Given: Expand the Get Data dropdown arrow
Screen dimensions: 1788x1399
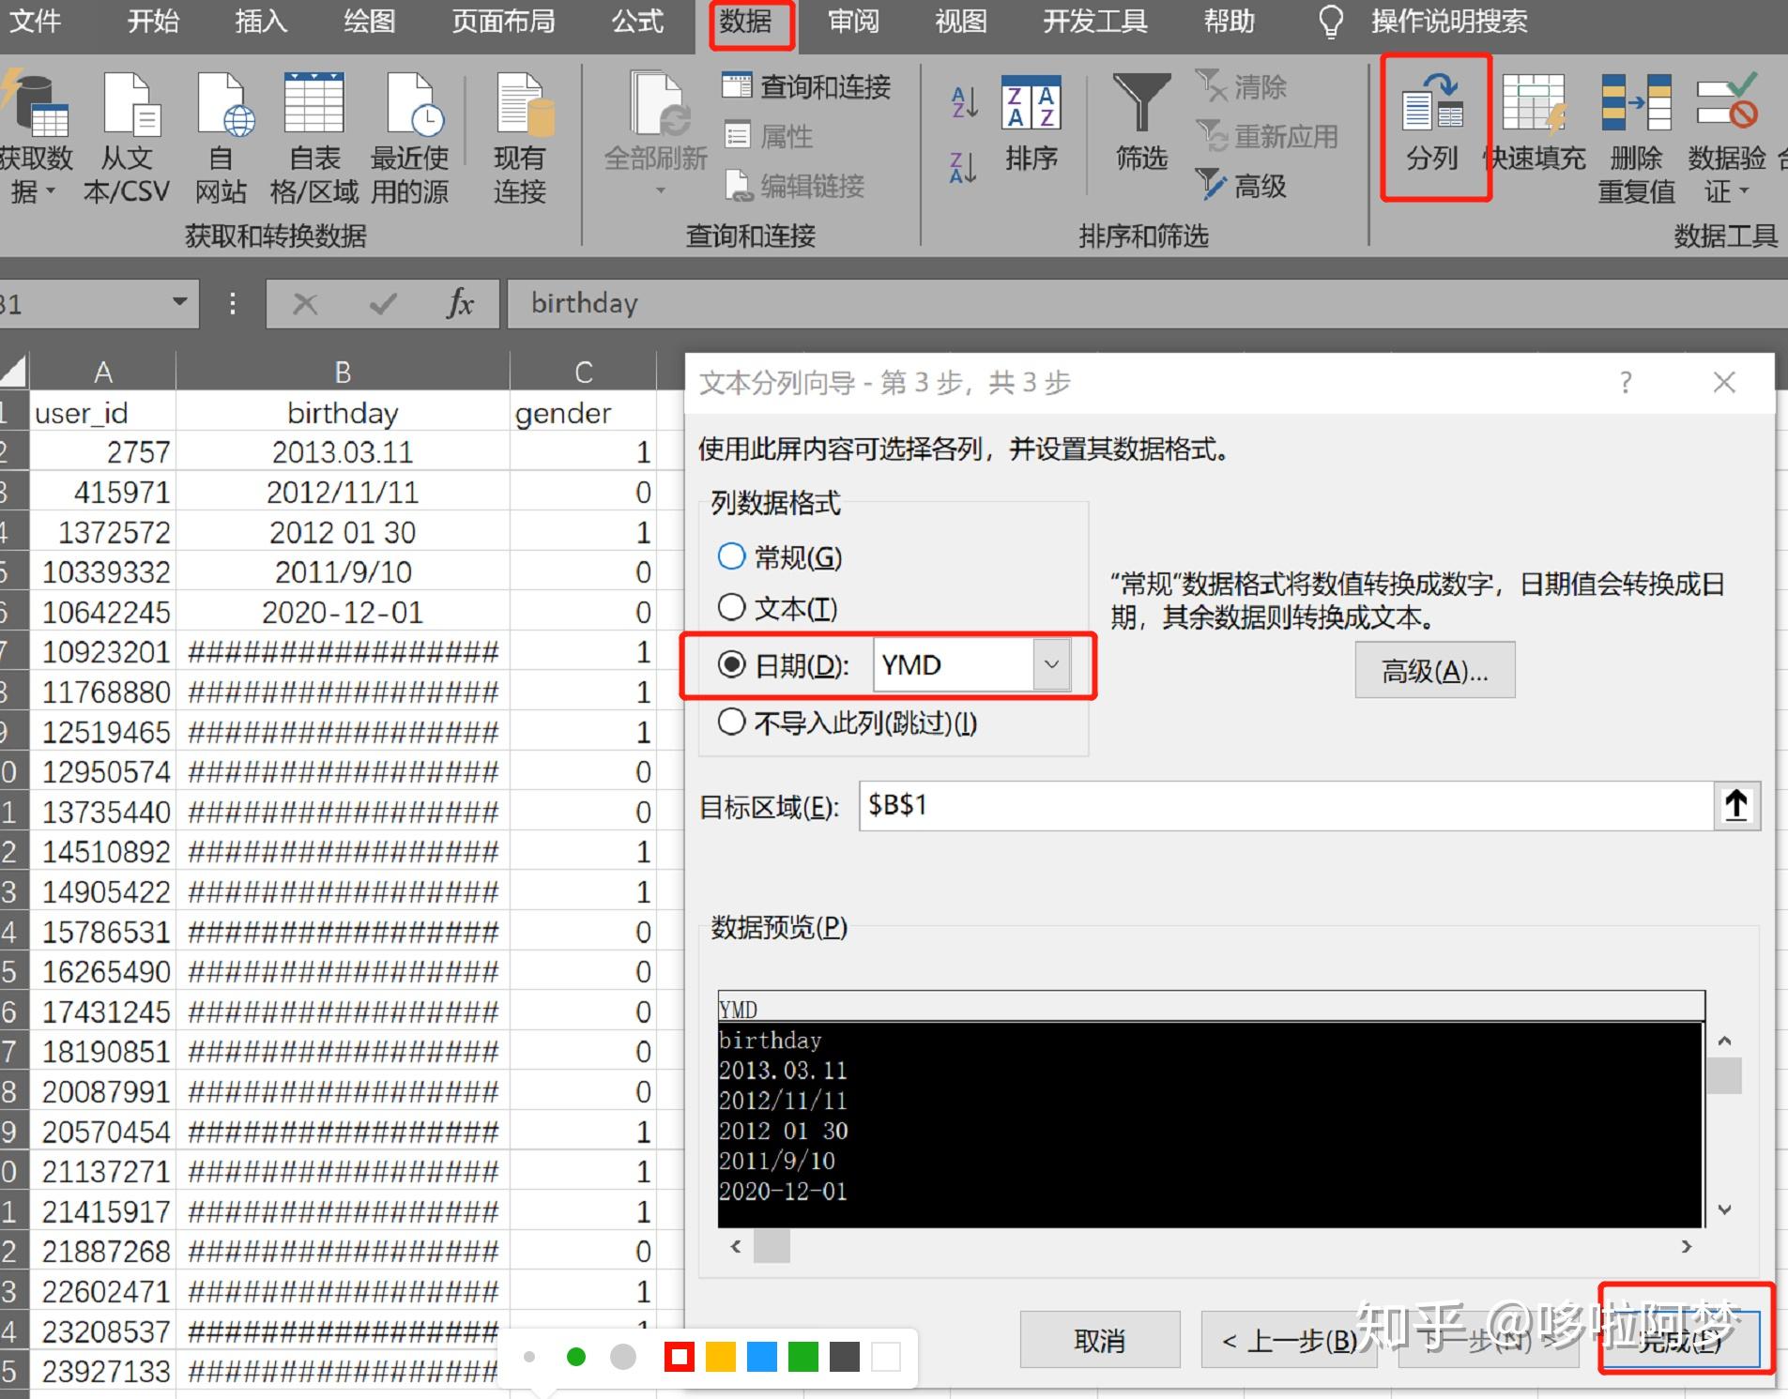Looking at the screenshot, I should pos(51,191).
